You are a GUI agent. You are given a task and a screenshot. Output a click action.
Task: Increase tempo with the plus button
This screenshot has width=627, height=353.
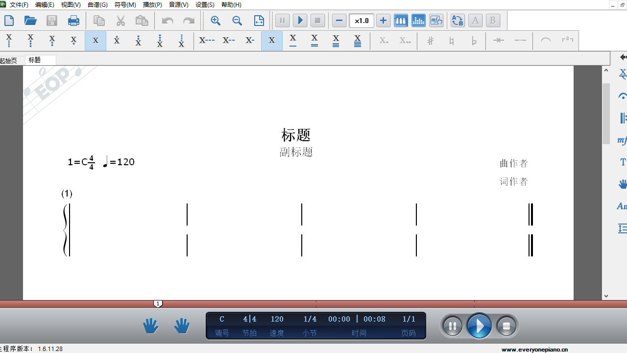click(383, 20)
